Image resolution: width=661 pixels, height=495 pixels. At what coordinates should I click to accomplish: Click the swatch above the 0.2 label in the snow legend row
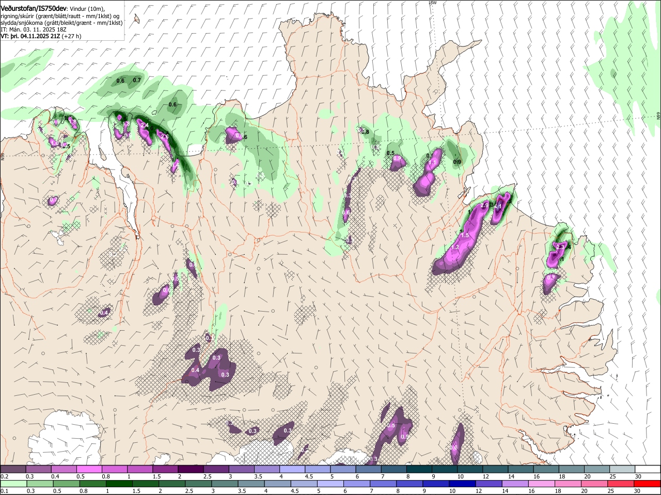click(x=13, y=469)
